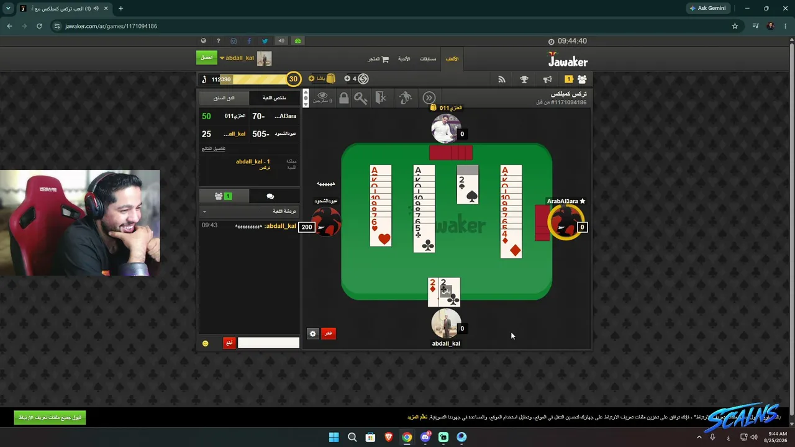Click abdall_kal avatar below the table

(x=445, y=323)
